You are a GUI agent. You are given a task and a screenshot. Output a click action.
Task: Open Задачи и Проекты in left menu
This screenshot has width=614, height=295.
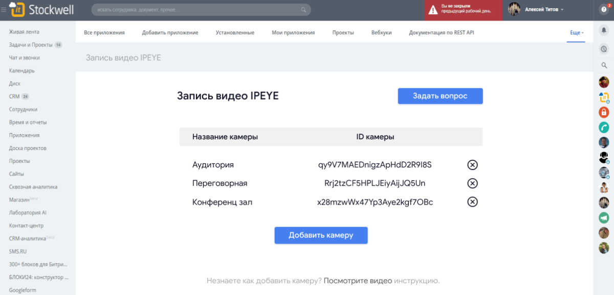pos(31,45)
